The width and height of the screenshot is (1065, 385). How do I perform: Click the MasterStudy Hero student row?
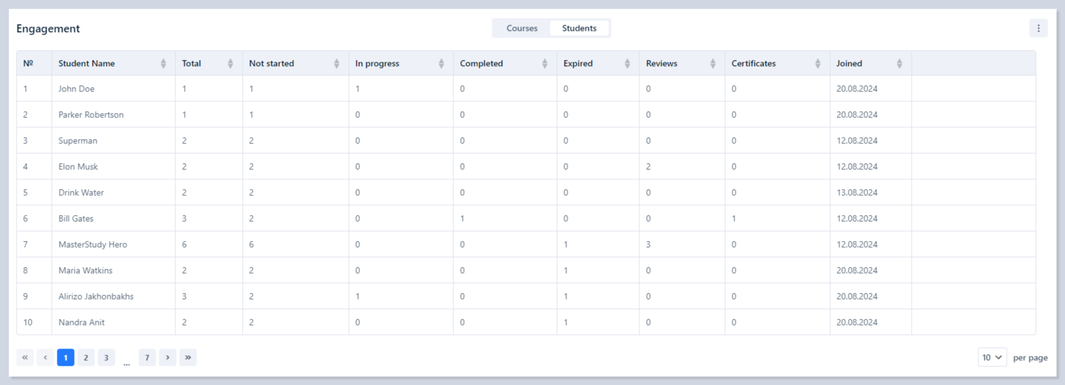point(93,245)
